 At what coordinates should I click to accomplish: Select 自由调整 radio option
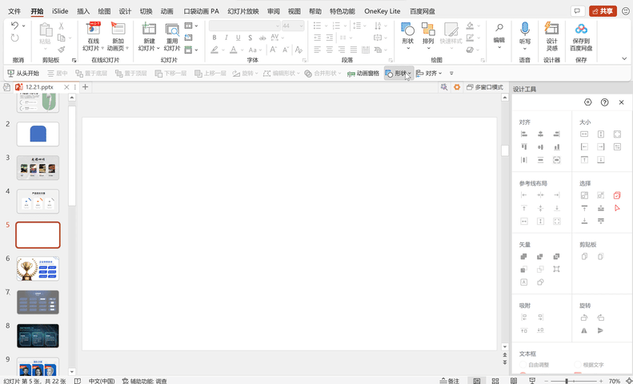pyautogui.click(x=535, y=365)
